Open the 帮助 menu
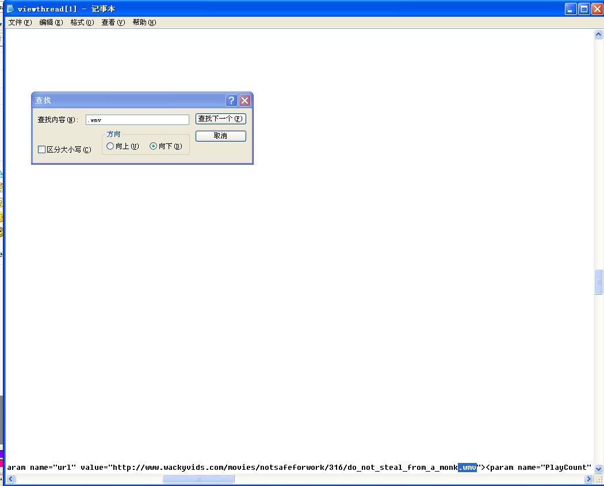This screenshot has width=604, height=486. pyautogui.click(x=144, y=22)
